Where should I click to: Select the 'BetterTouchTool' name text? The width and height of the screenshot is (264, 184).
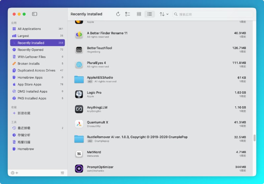click(99, 48)
